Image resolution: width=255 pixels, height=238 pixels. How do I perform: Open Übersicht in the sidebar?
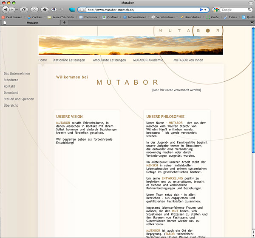tap(11, 105)
